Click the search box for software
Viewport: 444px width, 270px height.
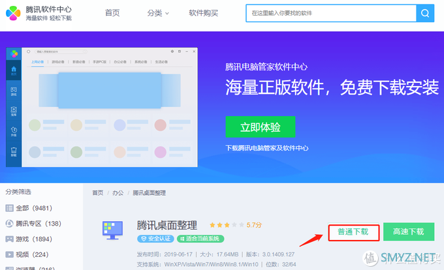(331, 13)
